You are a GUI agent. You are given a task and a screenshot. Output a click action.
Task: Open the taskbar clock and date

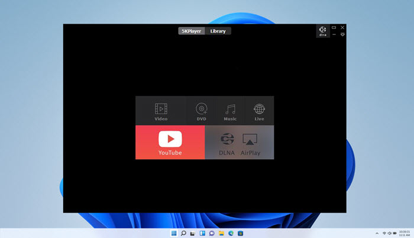pos(404,233)
